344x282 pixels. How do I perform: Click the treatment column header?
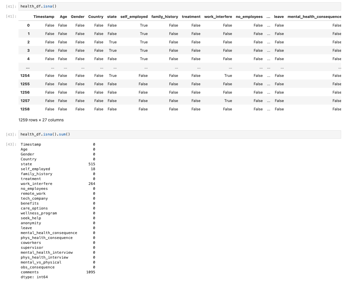tap(191, 17)
